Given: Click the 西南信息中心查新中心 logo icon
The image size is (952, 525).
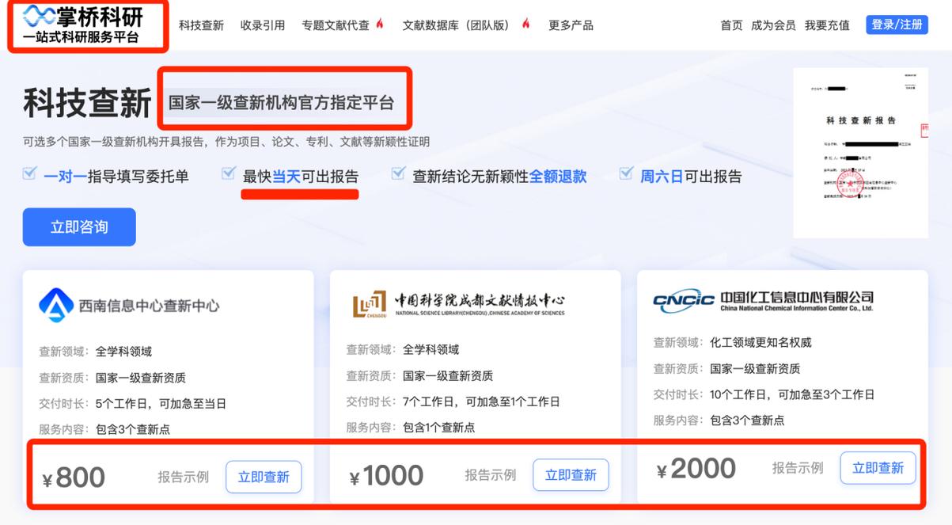Looking at the screenshot, I should click(56, 305).
